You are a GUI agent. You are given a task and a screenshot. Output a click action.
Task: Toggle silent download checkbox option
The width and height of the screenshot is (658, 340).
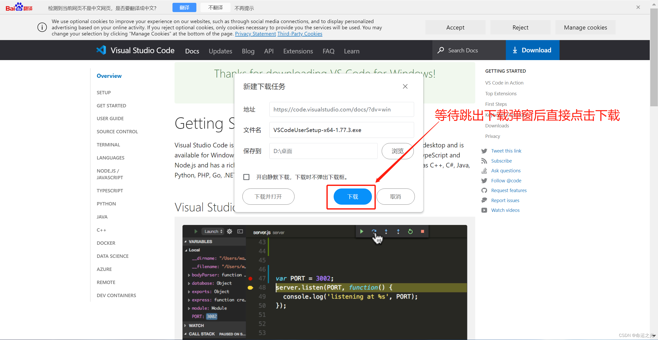click(x=245, y=177)
